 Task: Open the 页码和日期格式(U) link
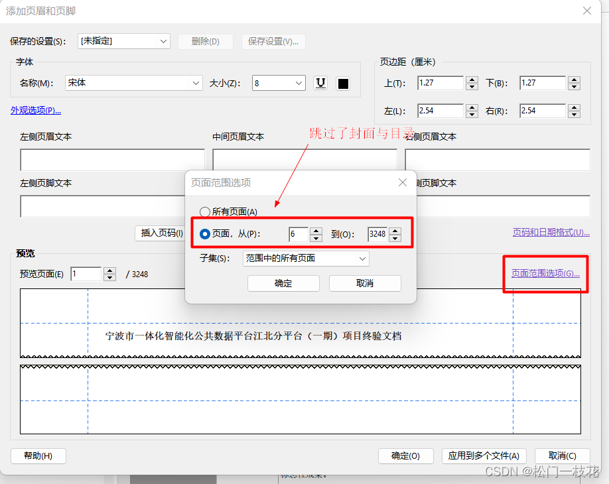551,233
